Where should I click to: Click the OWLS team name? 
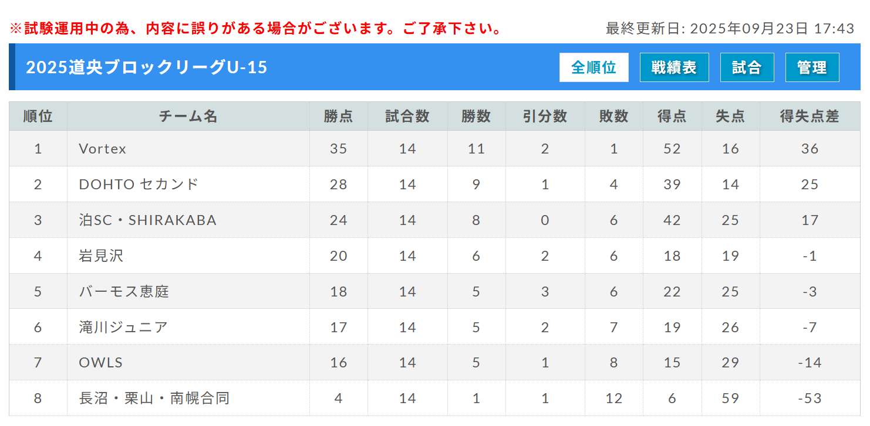click(101, 363)
